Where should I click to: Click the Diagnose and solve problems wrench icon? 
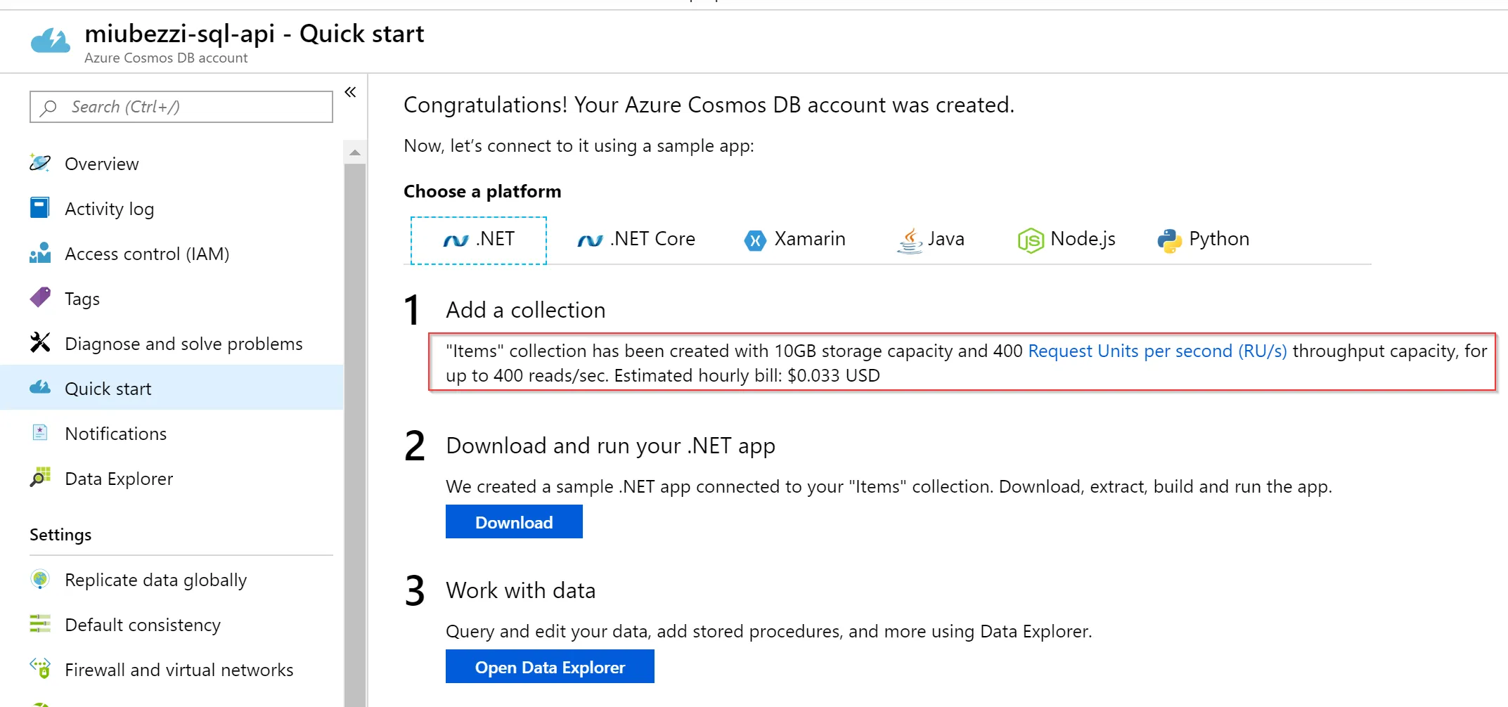40,343
